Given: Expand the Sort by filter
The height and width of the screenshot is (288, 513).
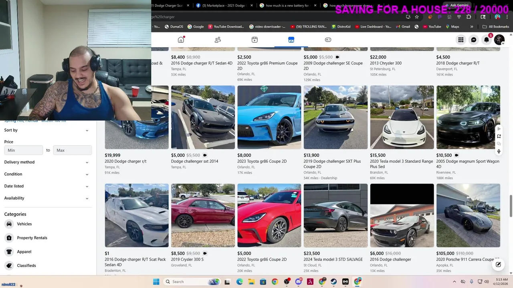Looking at the screenshot, I should pyautogui.click(x=47, y=130).
